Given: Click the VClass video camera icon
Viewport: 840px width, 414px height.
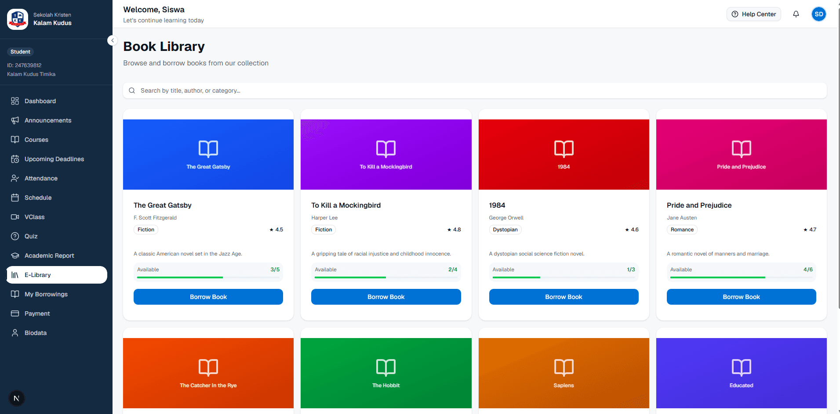Looking at the screenshot, I should (15, 217).
